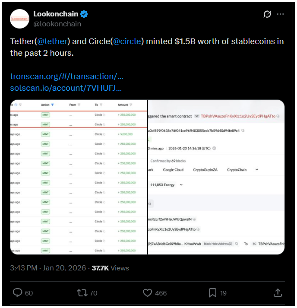The image size is (297, 308).
Task: Open the Lookonchain display name
Action: click(x=56, y=14)
